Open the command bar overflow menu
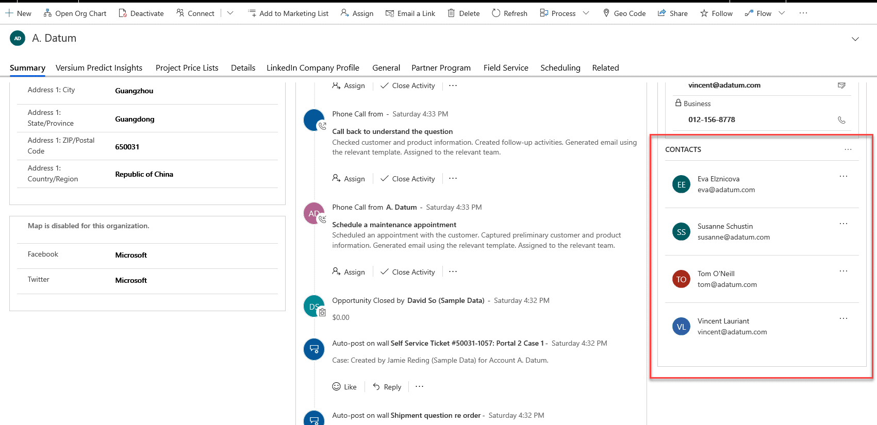The height and width of the screenshot is (425, 877). pyautogui.click(x=803, y=13)
